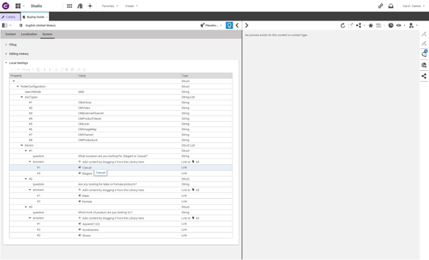Viewport: 429px width, 260px height.
Task: Collapse the finderConfiguration node
Action: [x=18, y=87]
